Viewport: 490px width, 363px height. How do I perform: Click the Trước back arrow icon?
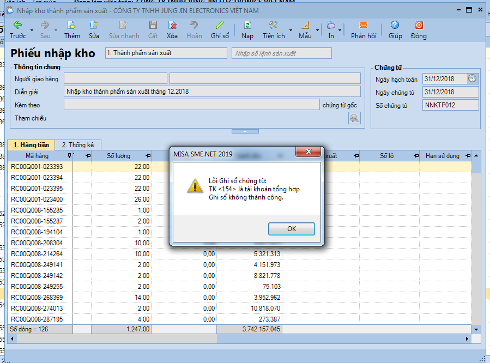17,26
